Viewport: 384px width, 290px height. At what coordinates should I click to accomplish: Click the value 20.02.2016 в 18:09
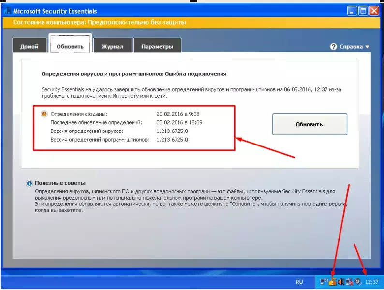pos(179,122)
